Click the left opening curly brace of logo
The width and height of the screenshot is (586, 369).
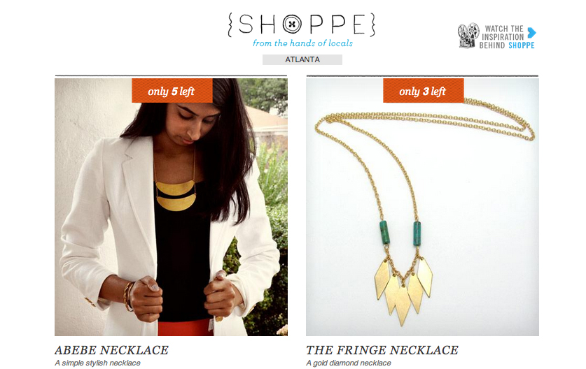pos(230,24)
